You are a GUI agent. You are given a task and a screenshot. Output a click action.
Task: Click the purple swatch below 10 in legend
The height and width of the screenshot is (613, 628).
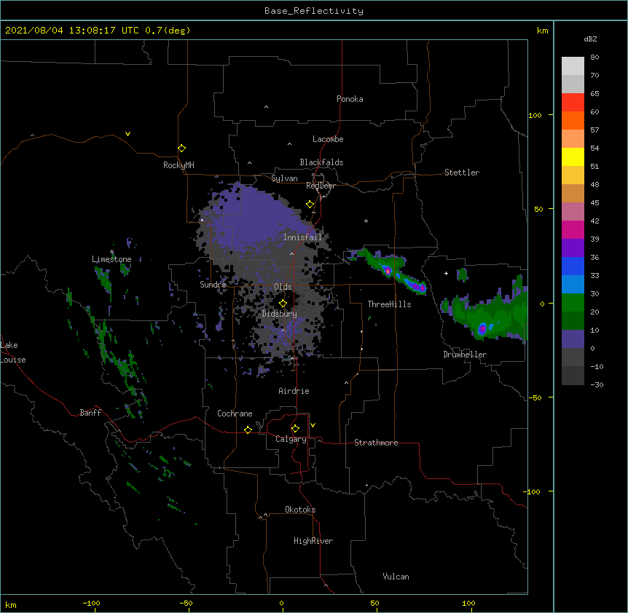tap(573, 339)
